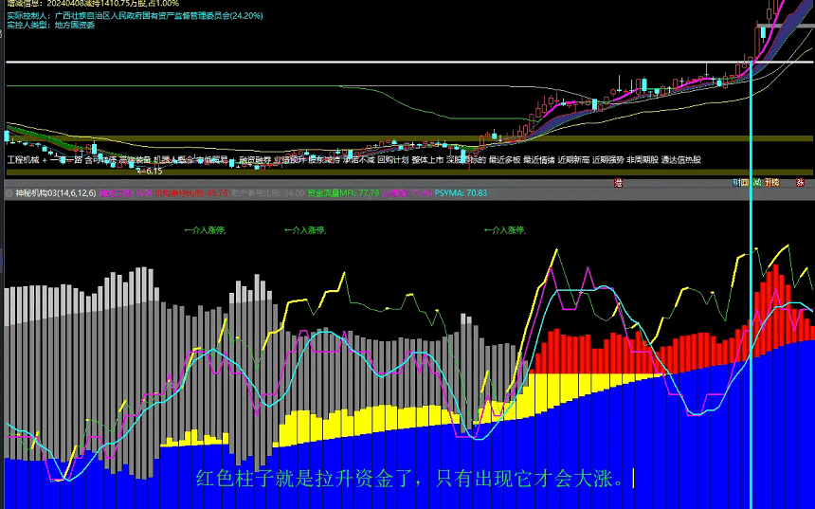815x509 pixels.
Task: Click the gray circle before 神秘机构03
Action: coord(9,192)
